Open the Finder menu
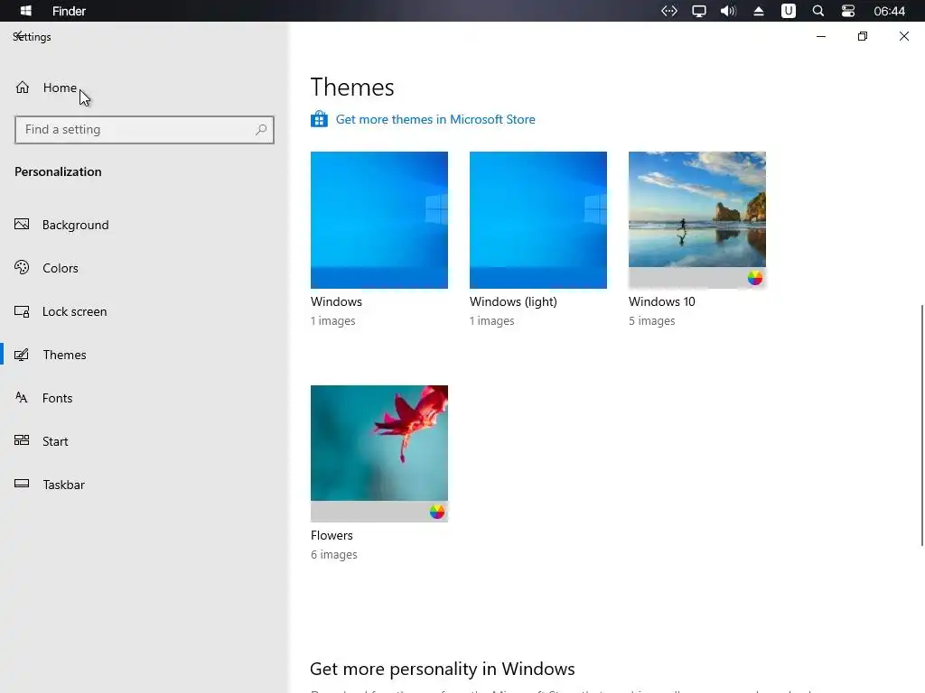Screen dimensions: 925x693 69,11
